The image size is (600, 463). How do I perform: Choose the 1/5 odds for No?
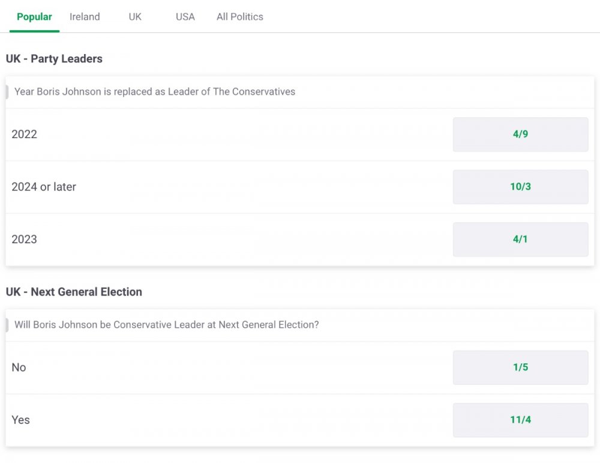tap(520, 368)
